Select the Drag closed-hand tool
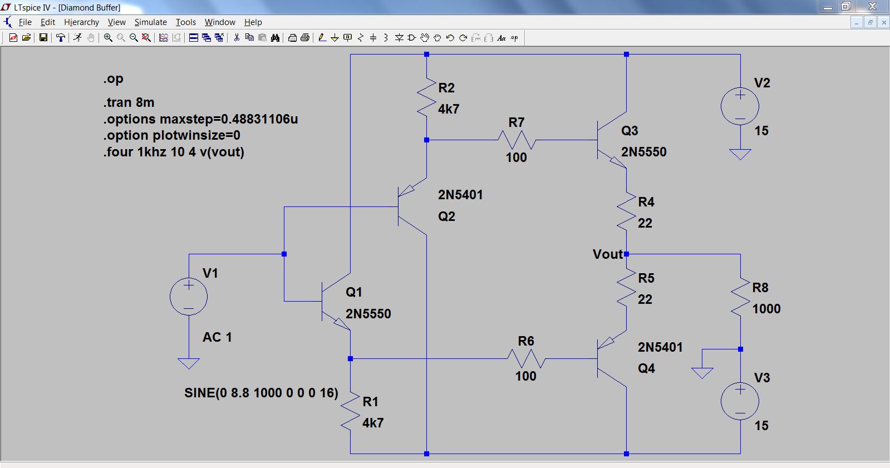Viewport: 890px width, 468px height. (x=437, y=38)
